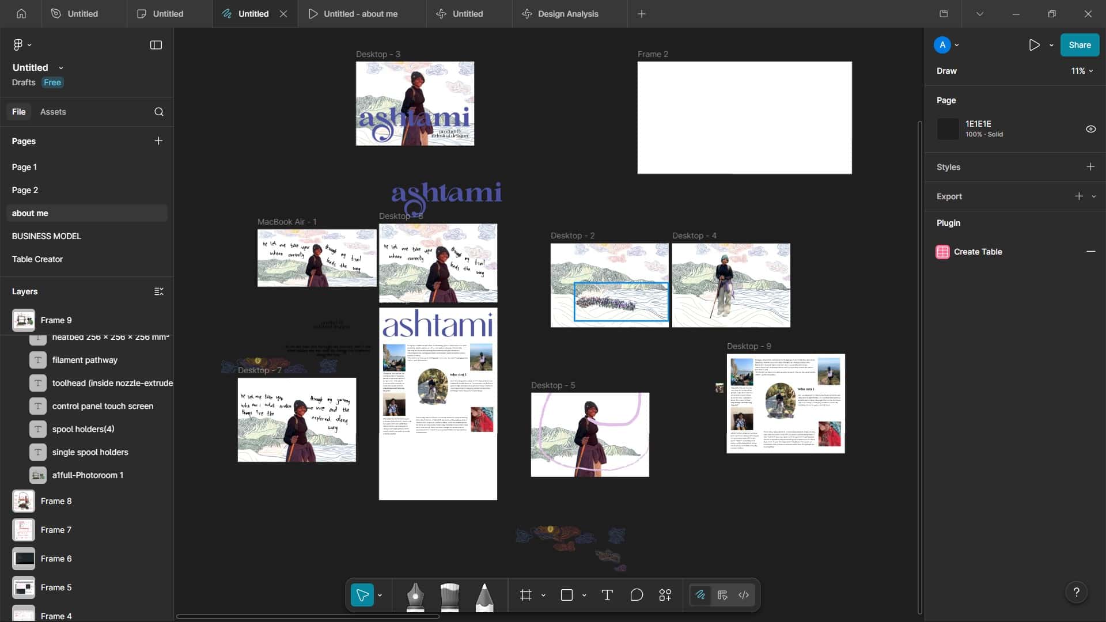Viewport: 1106px width, 622px height.
Task: Switch to Dev Mode code icon
Action: pos(744,596)
